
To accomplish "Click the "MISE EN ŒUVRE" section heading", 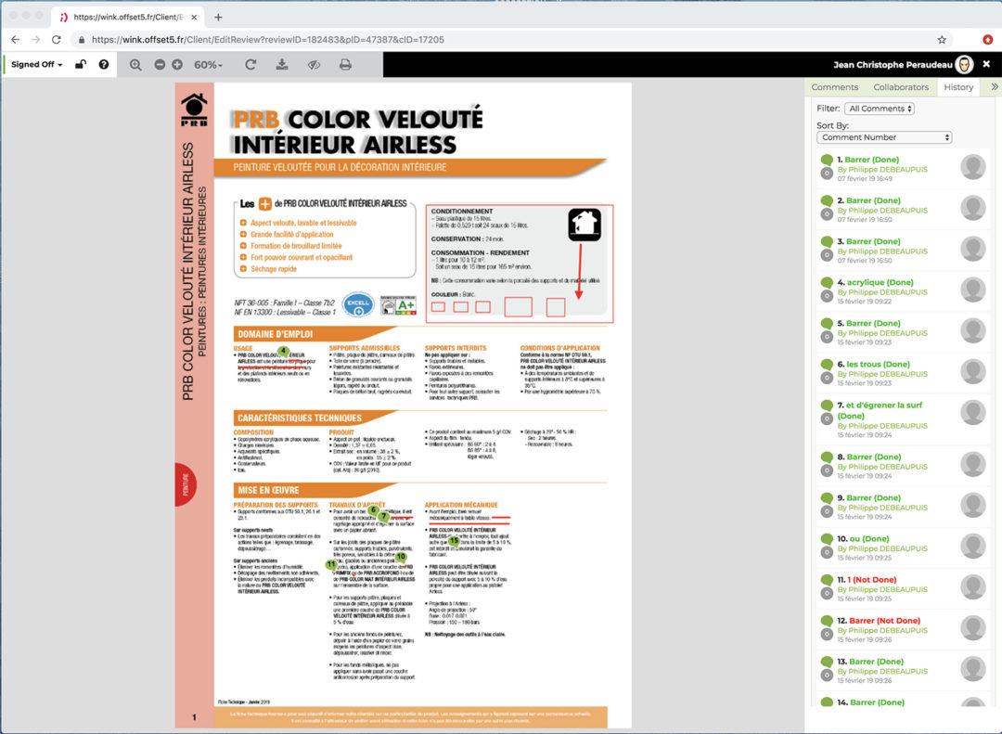I will [x=268, y=490].
